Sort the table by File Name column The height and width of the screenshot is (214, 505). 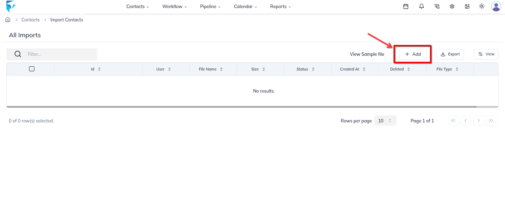[x=210, y=69]
